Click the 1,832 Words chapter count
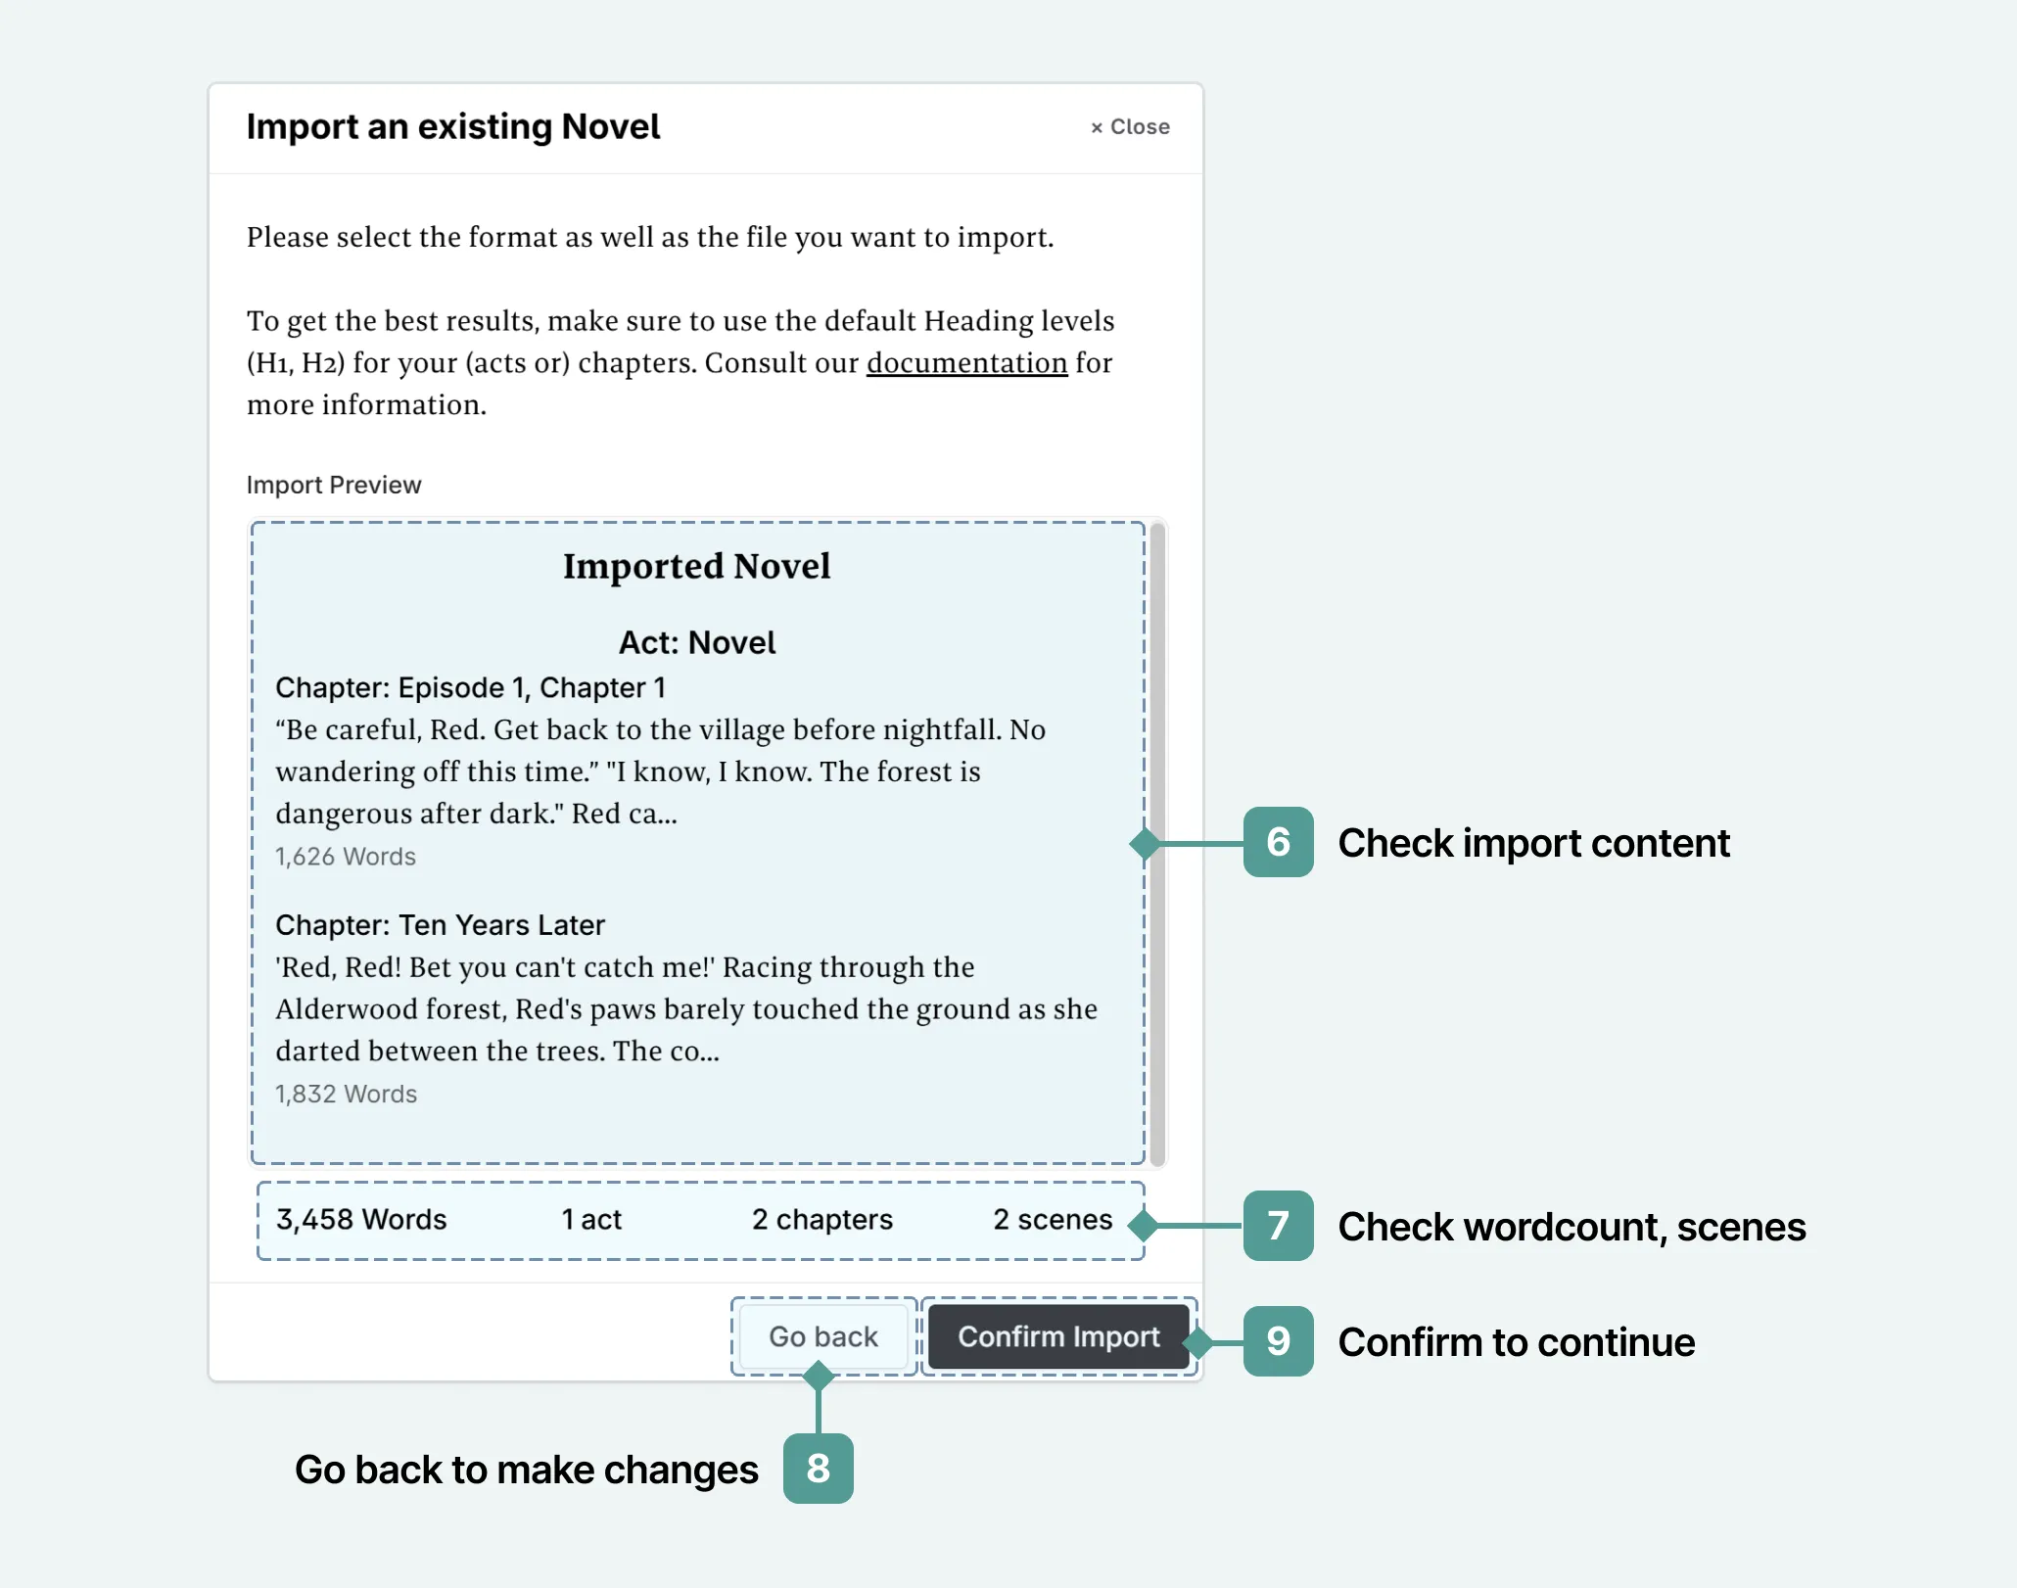This screenshot has height=1588, width=2017. pyautogui.click(x=346, y=1094)
